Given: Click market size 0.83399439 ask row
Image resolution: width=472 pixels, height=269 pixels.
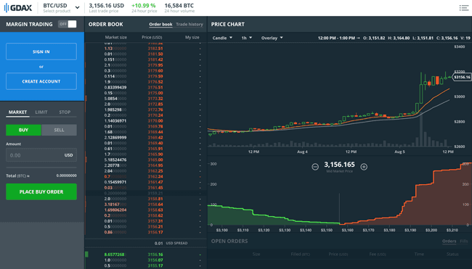Looking at the screenshot, I should coord(115,88).
